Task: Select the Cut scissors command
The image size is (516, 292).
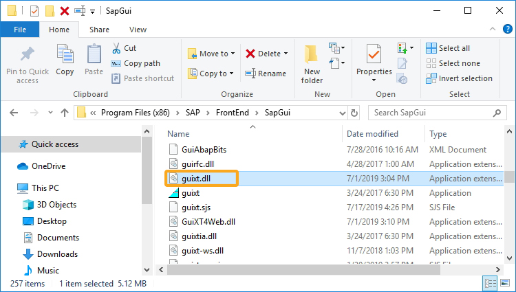Action: [124, 48]
